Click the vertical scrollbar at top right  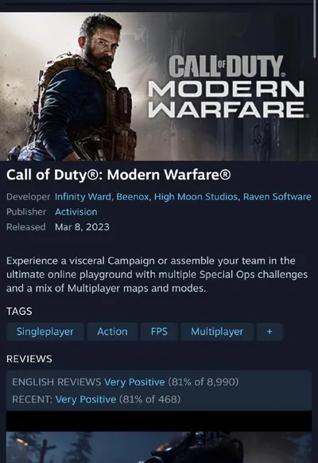tap(315, 29)
